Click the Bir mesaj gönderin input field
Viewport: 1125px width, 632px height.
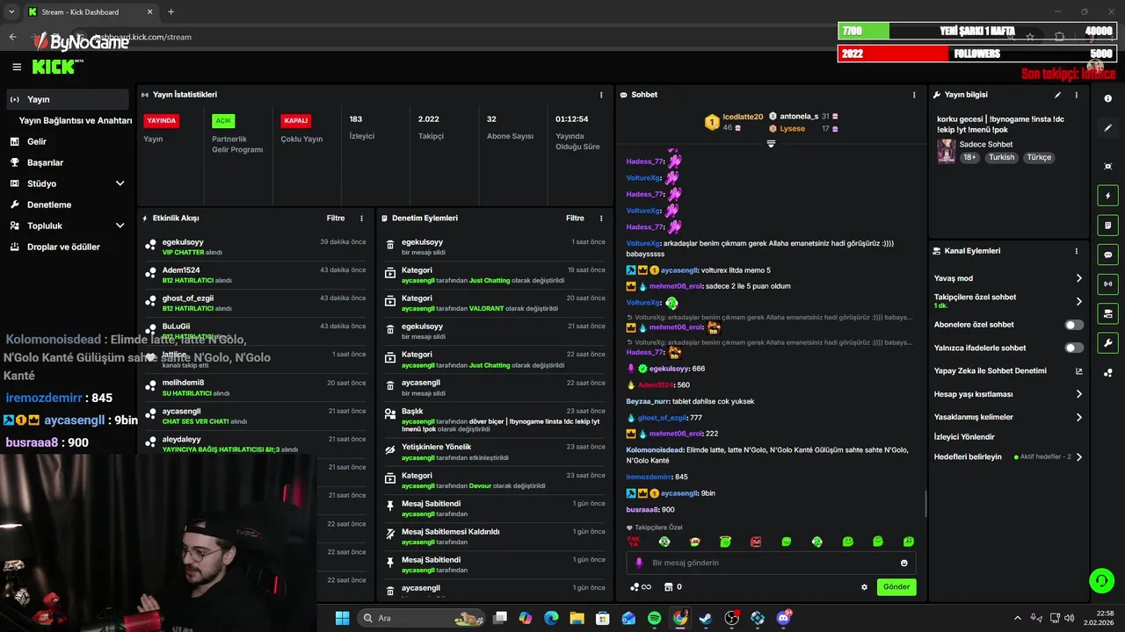(x=771, y=563)
